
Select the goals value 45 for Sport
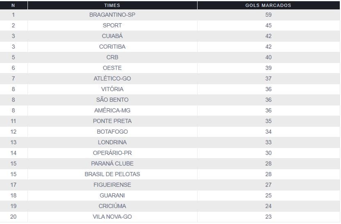[268, 25]
